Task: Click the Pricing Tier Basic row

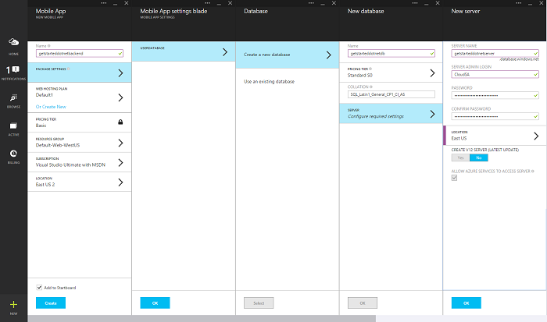Action: click(x=80, y=122)
